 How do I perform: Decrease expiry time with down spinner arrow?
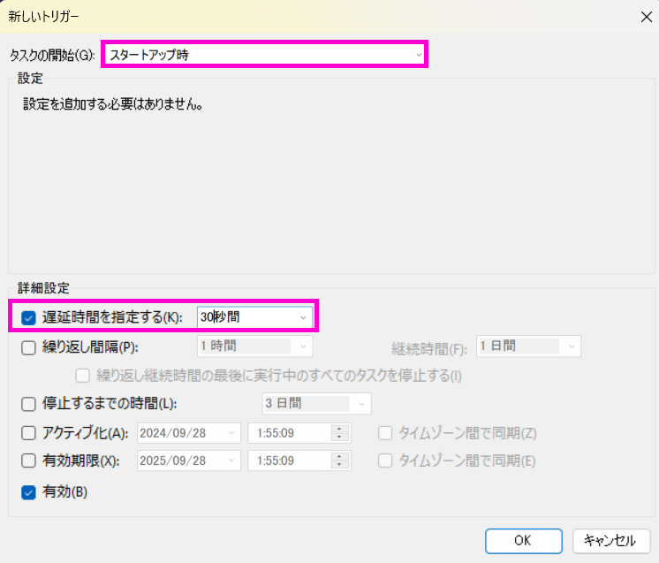point(339,465)
